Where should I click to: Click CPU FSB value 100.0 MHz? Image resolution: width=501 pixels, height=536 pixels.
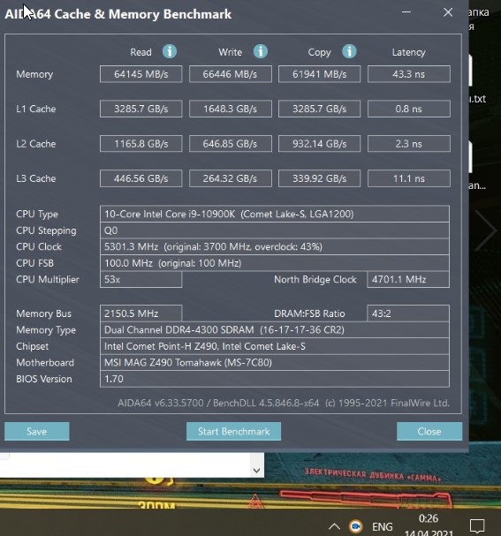coord(275,263)
